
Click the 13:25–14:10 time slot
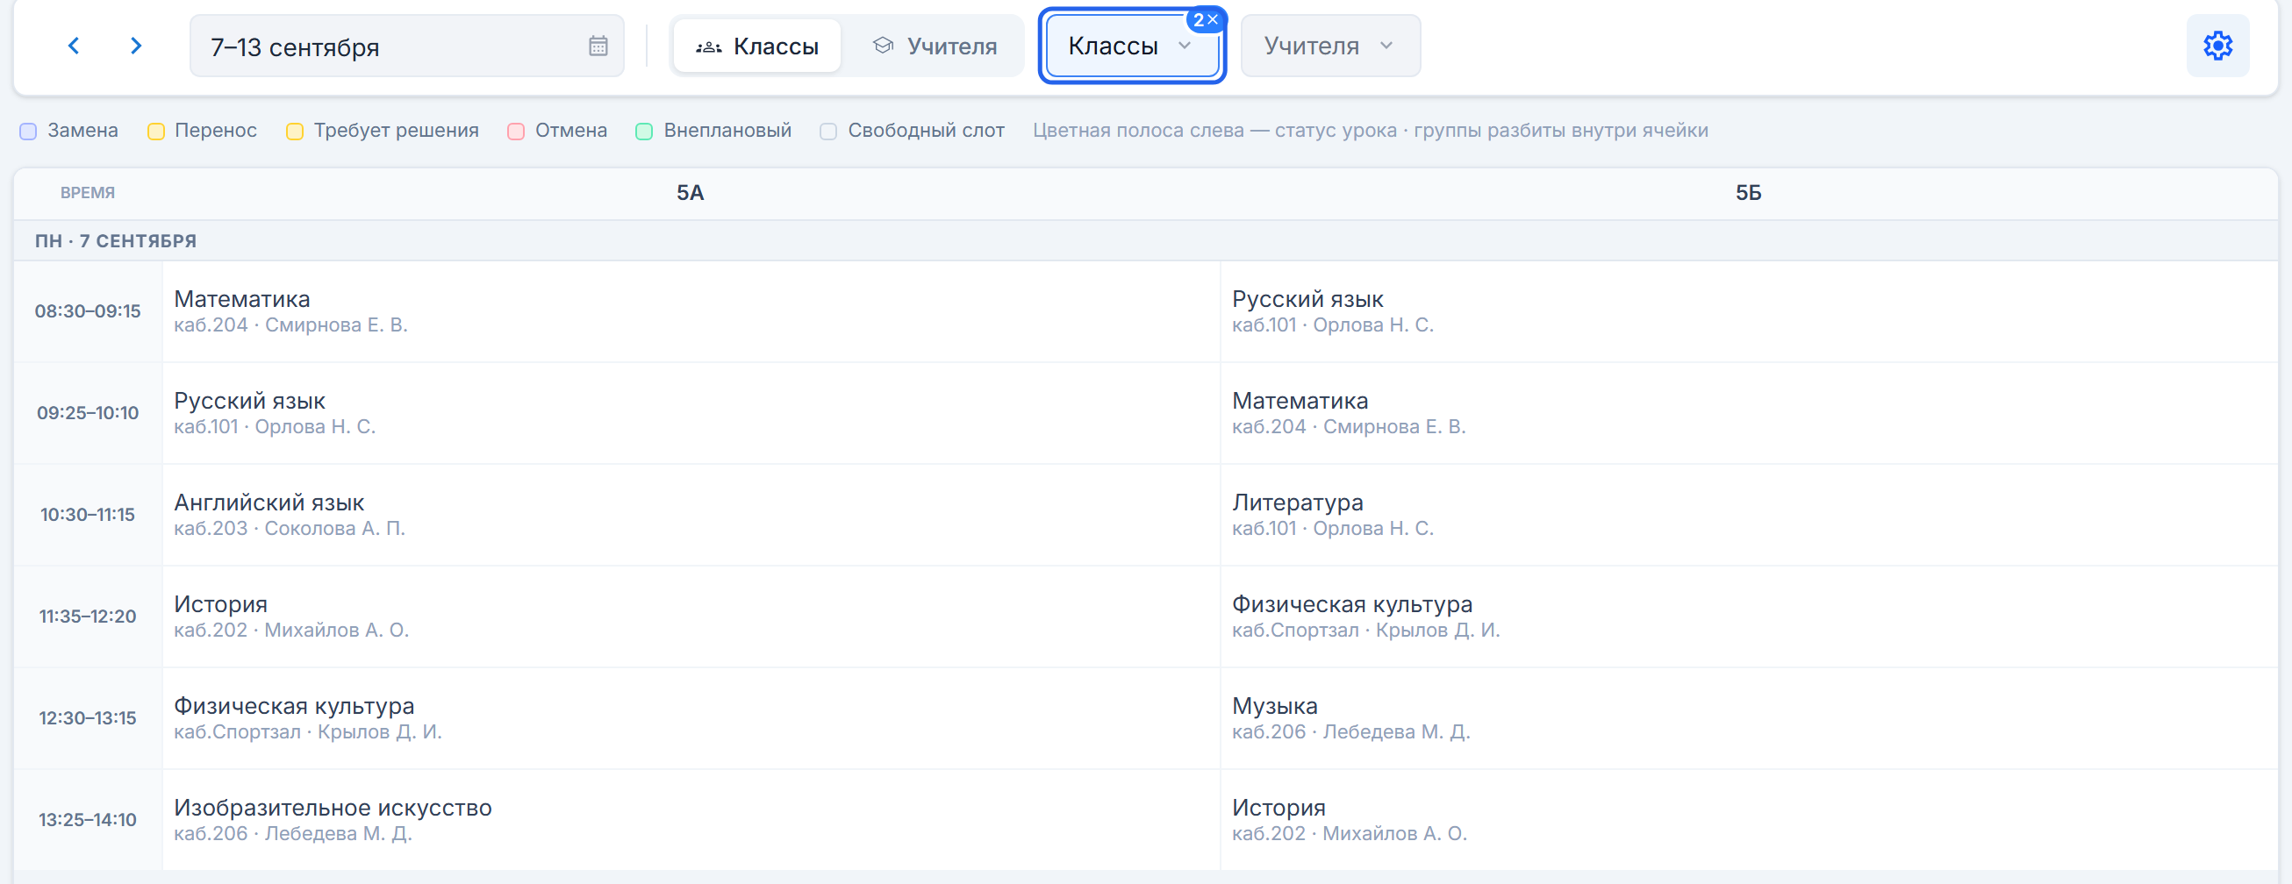[x=88, y=820]
